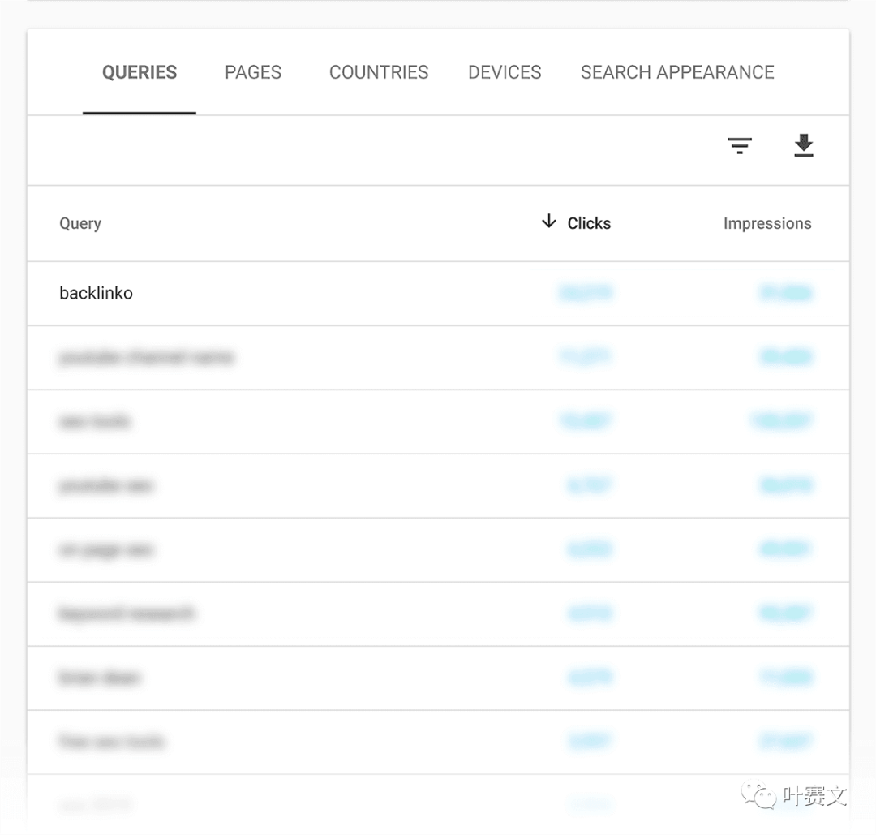Open the COUNTRIES tab
Screen dimensions: 876x835
click(x=379, y=72)
